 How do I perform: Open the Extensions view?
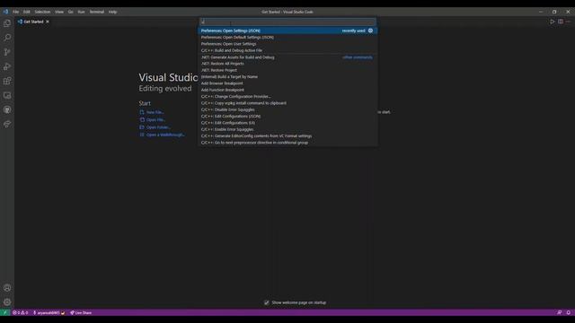pos(7,81)
